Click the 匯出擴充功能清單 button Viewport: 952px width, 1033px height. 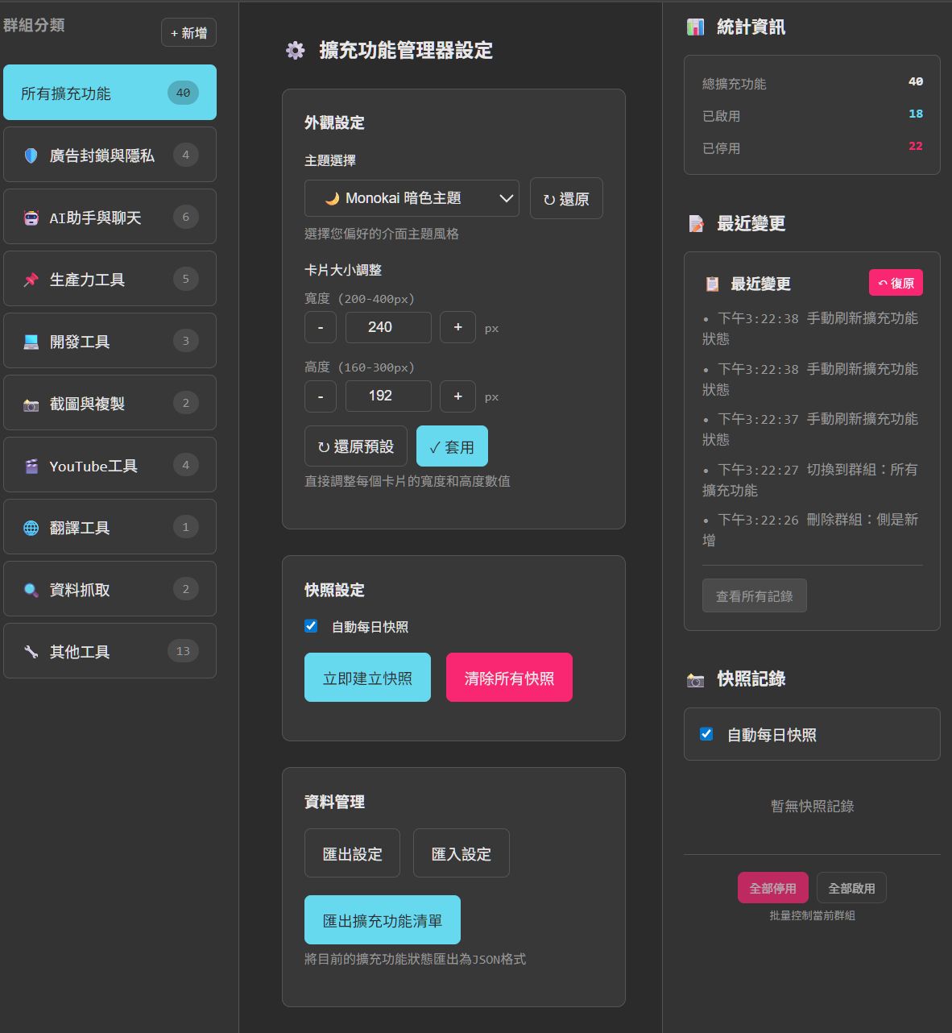(x=382, y=920)
